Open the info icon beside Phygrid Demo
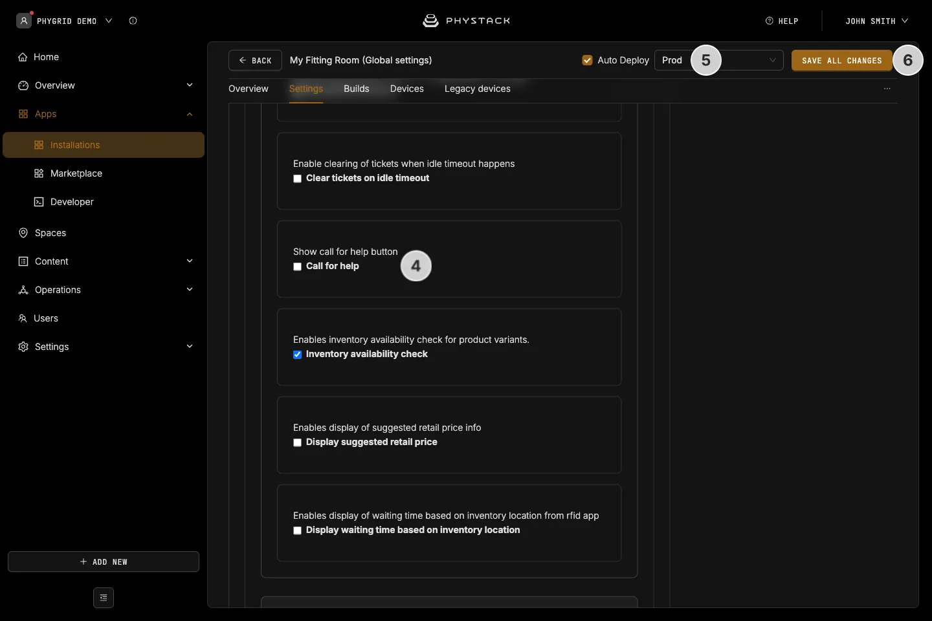Viewport: 932px width, 621px height. point(133,21)
